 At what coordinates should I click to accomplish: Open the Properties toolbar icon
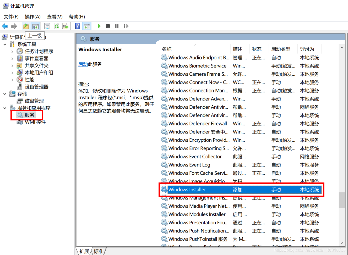(x=47, y=26)
